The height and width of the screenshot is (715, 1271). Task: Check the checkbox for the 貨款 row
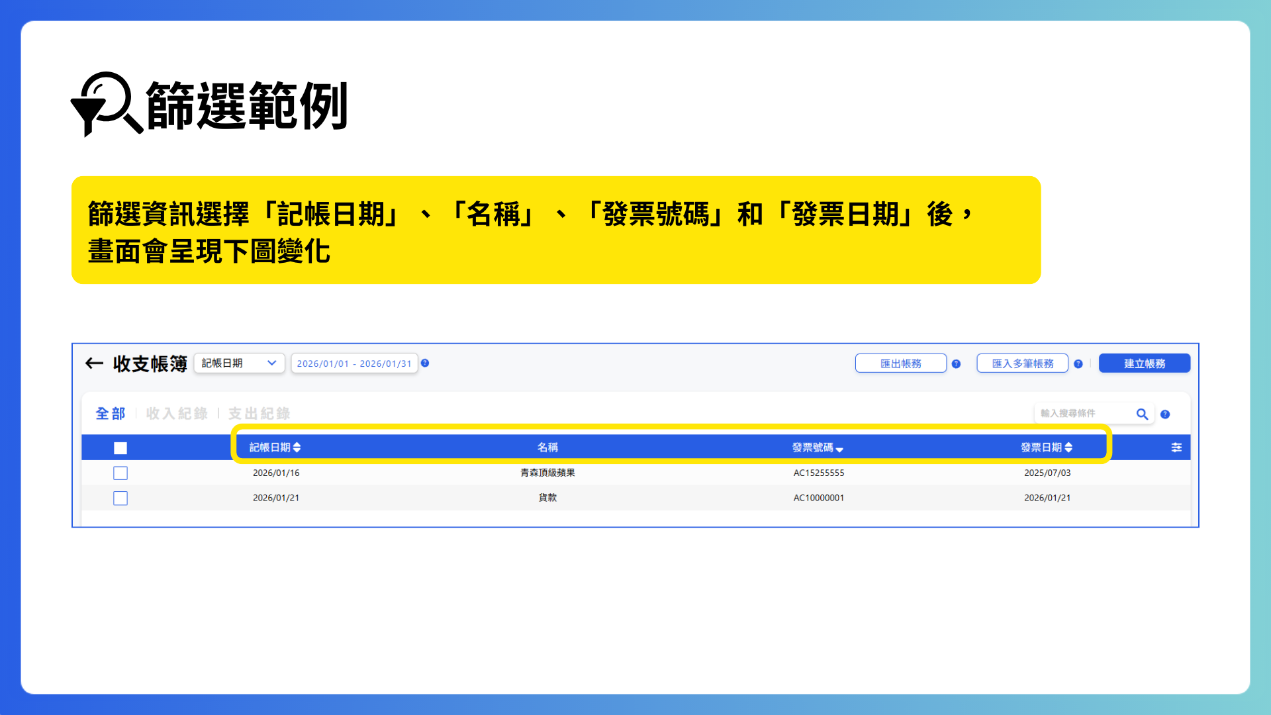(120, 498)
